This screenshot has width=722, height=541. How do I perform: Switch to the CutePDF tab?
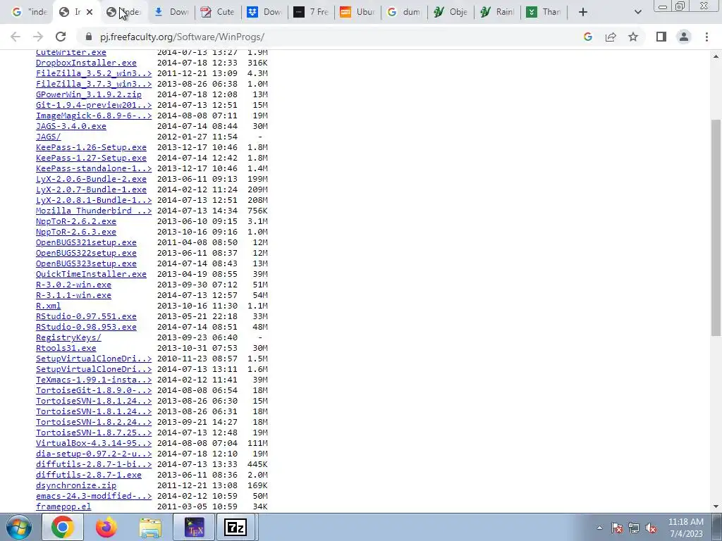click(217, 12)
